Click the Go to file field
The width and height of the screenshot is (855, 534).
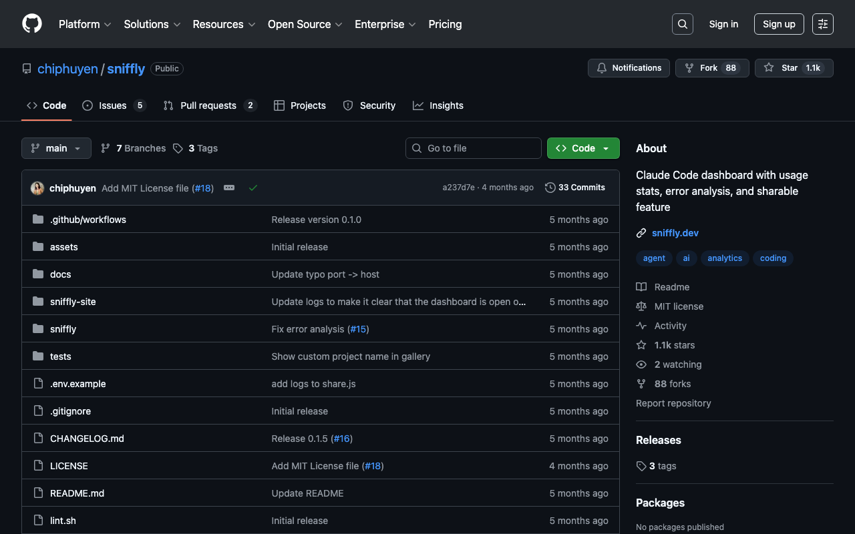point(474,148)
